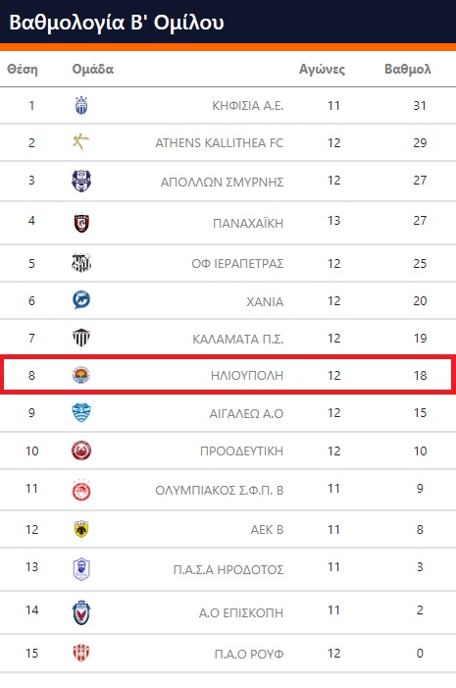This screenshot has height=688, width=456.
Task: Click the ΟΛΥΜΠΙΑΚΟΣ Σ.Φ.Π. Β red emblem
Action: 81,490
